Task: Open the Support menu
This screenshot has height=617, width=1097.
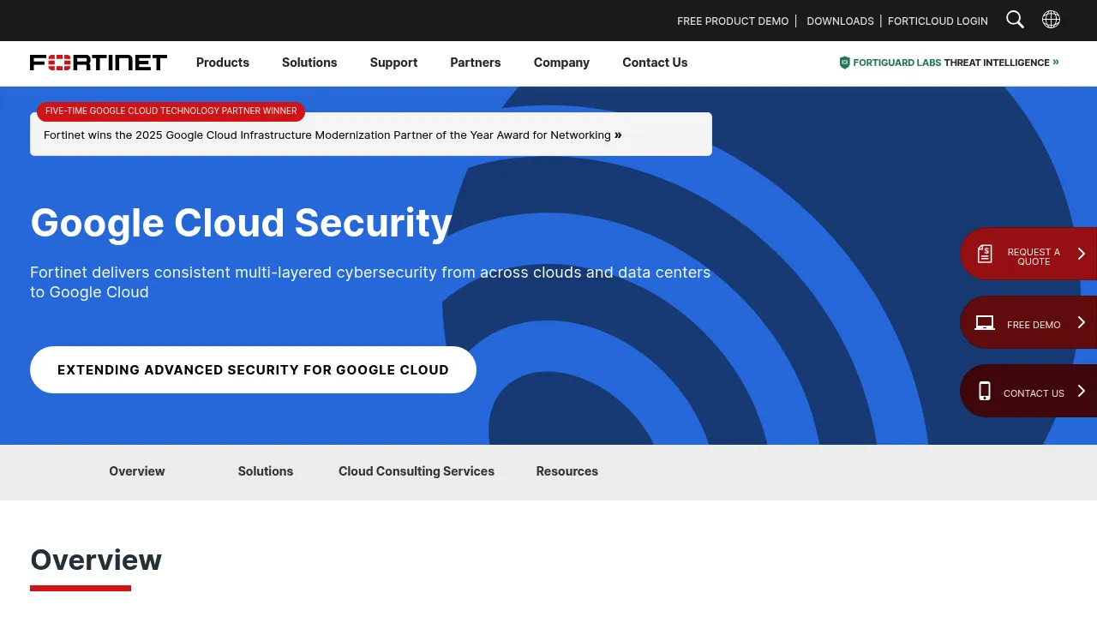Action: point(393,63)
